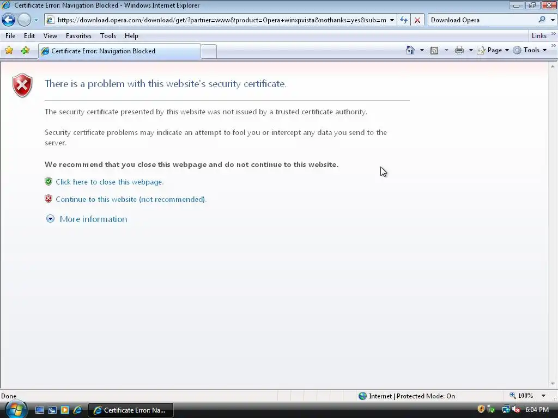Open the Page command bar menu

click(493, 51)
